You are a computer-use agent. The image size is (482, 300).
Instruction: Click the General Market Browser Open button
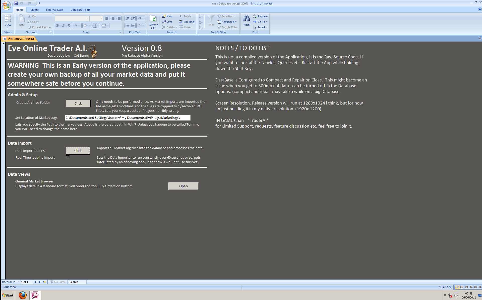click(x=183, y=186)
